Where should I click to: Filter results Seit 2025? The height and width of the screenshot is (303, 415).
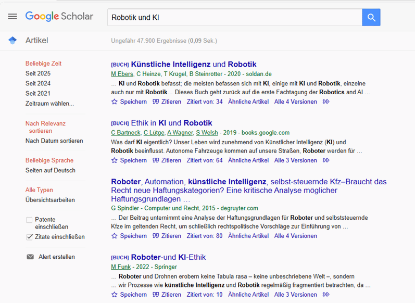coord(38,73)
